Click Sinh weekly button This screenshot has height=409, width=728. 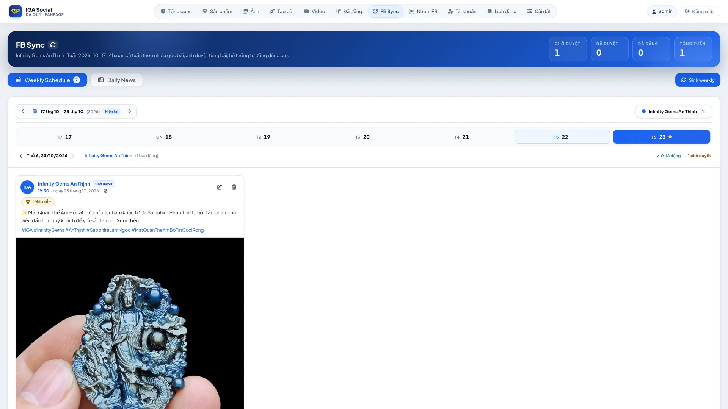click(698, 80)
